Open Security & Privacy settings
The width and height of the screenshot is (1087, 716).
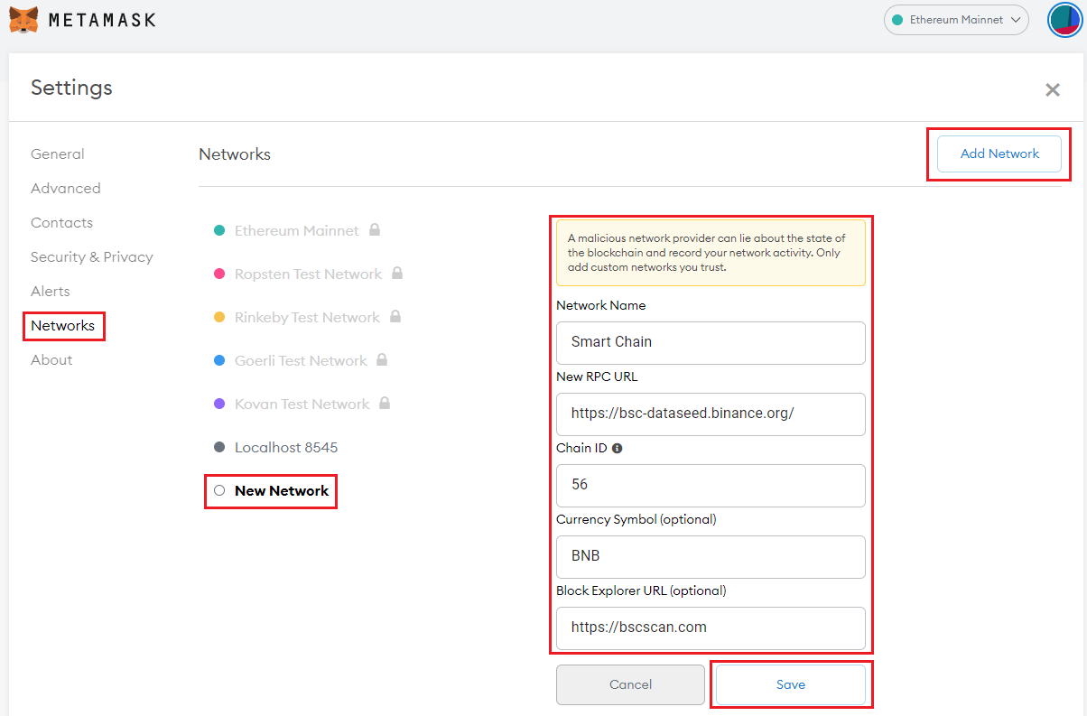tap(92, 257)
